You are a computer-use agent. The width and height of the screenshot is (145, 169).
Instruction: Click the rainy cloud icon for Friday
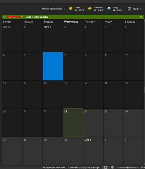(x=109, y=9)
